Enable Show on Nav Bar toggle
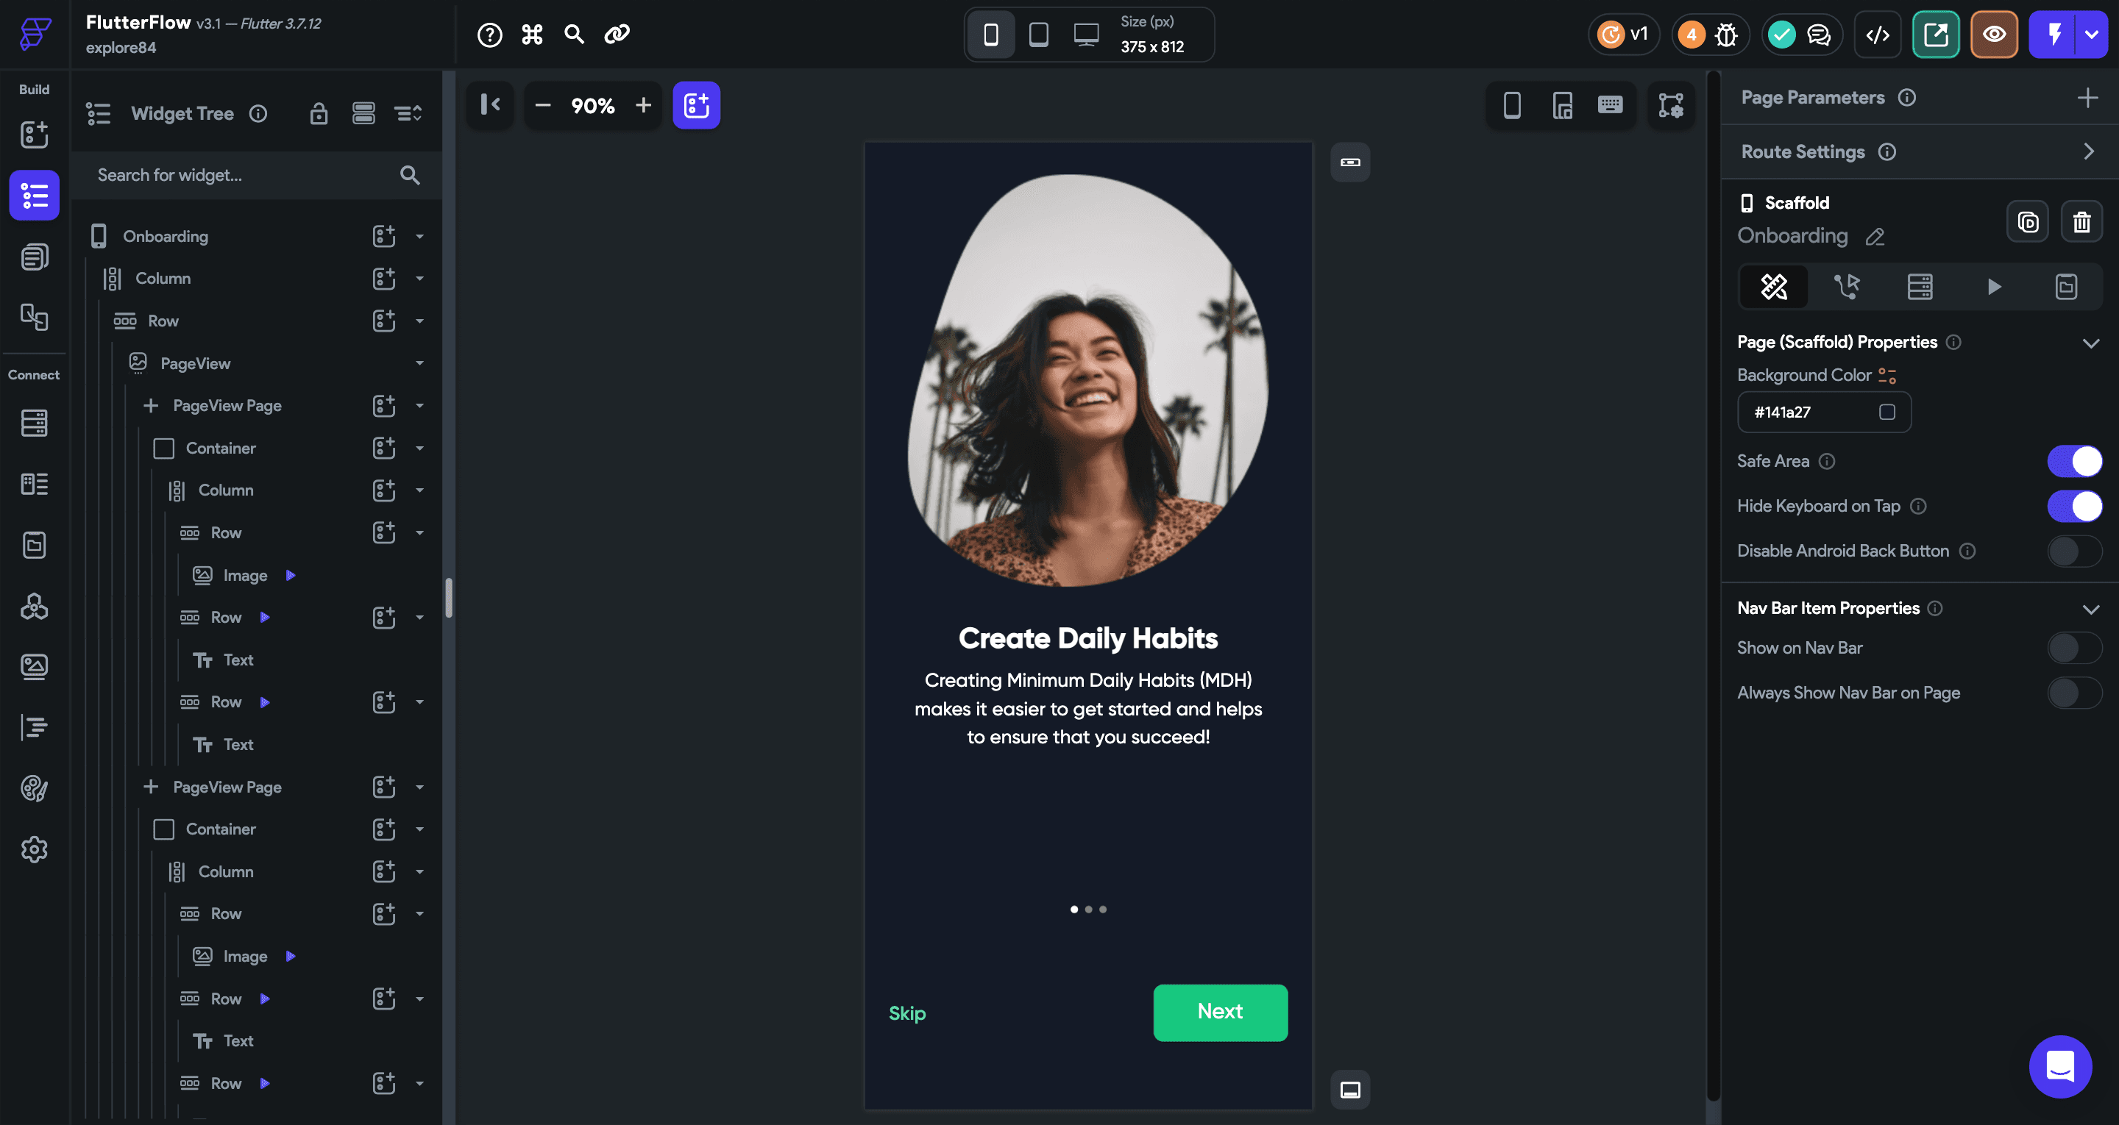 [x=2074, y=648]
